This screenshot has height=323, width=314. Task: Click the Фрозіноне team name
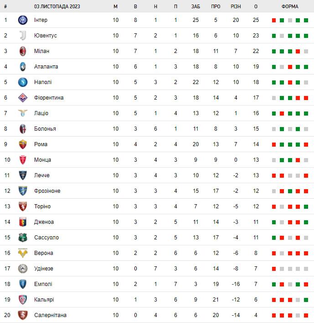(47, 191)
